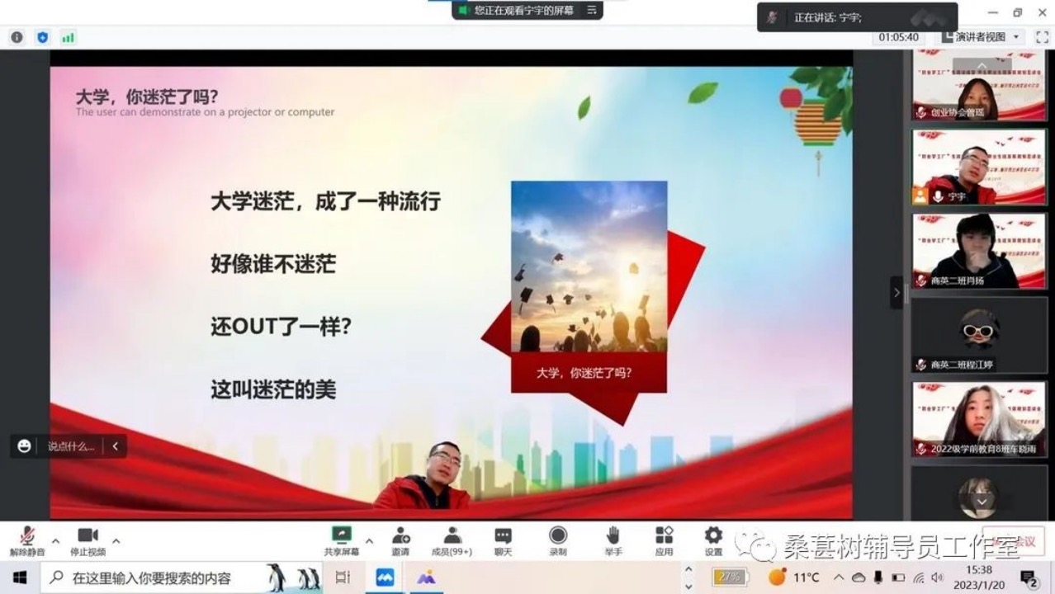Image resolution: width=1055 pixels, height=594 pixels.
Task: Open the 演讲者视图 view dropdown
Action: pyautogui.click(x=982, y=37)
